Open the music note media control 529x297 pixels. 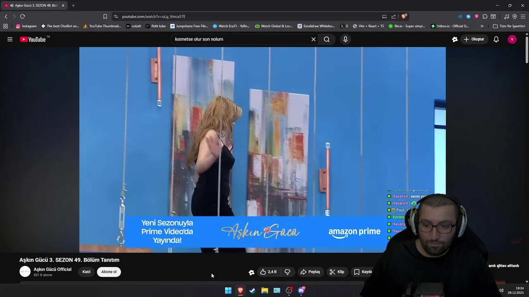[x=506, y=16]
